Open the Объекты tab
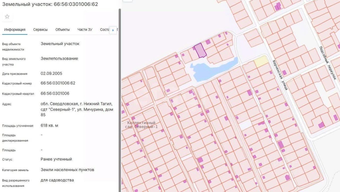This screenshot has width=340, height=192. click(x=62, y=30)
